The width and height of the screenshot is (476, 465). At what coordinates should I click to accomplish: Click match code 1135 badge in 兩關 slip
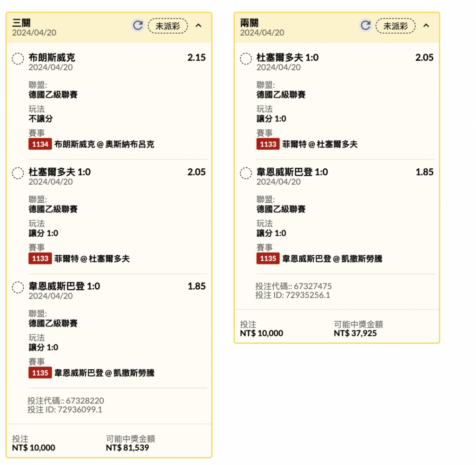pos(268,259)
